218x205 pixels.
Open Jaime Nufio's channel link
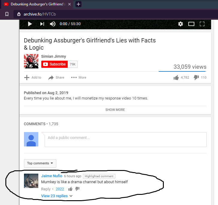coord(52,176)
